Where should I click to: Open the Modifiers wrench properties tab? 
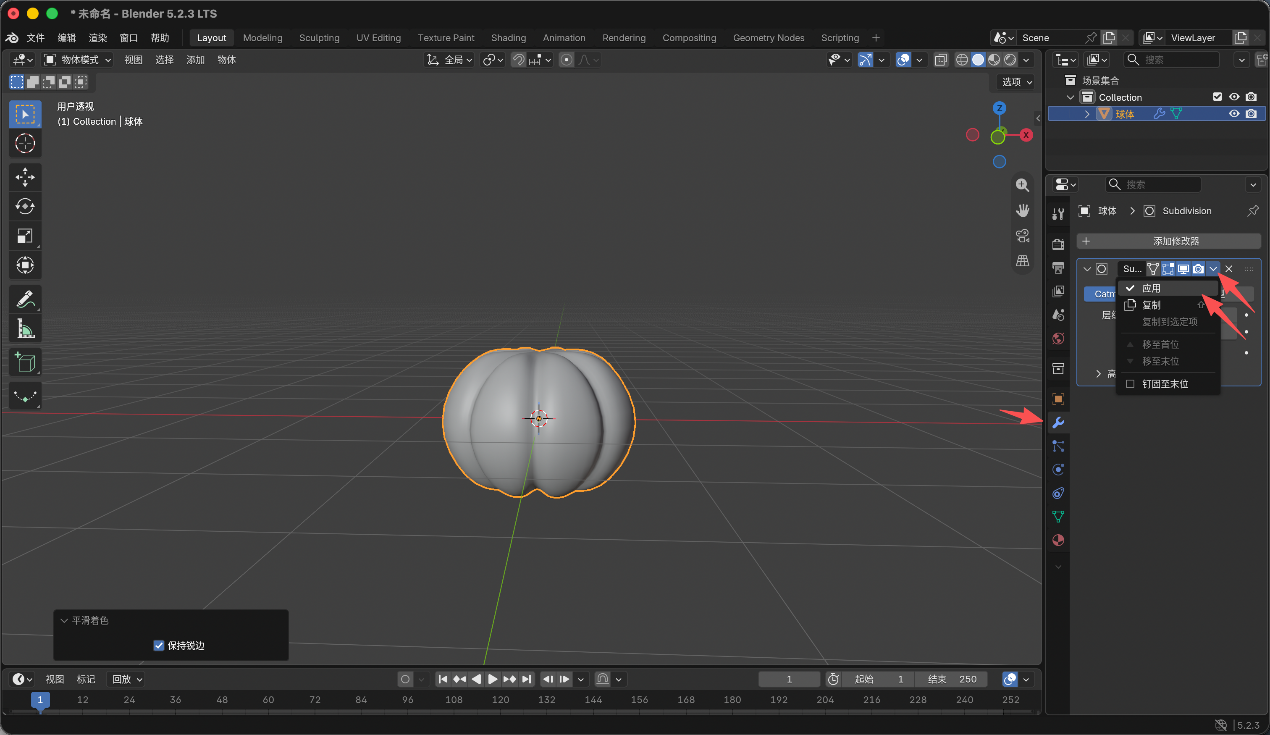1058,423
